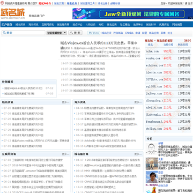
Task: Click the [更多] link in domain auction panel
Action: 187,41
